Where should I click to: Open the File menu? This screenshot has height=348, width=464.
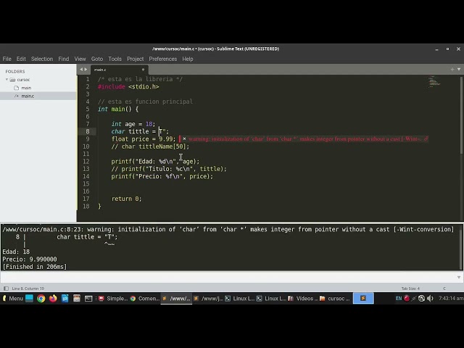pos(7,59)
